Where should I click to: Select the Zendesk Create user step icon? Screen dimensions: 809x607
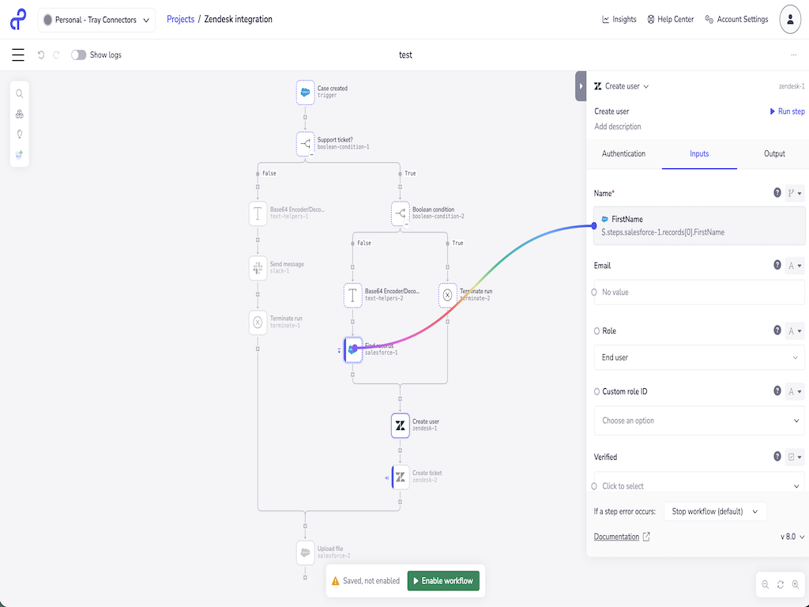click(x=401, y=425)
